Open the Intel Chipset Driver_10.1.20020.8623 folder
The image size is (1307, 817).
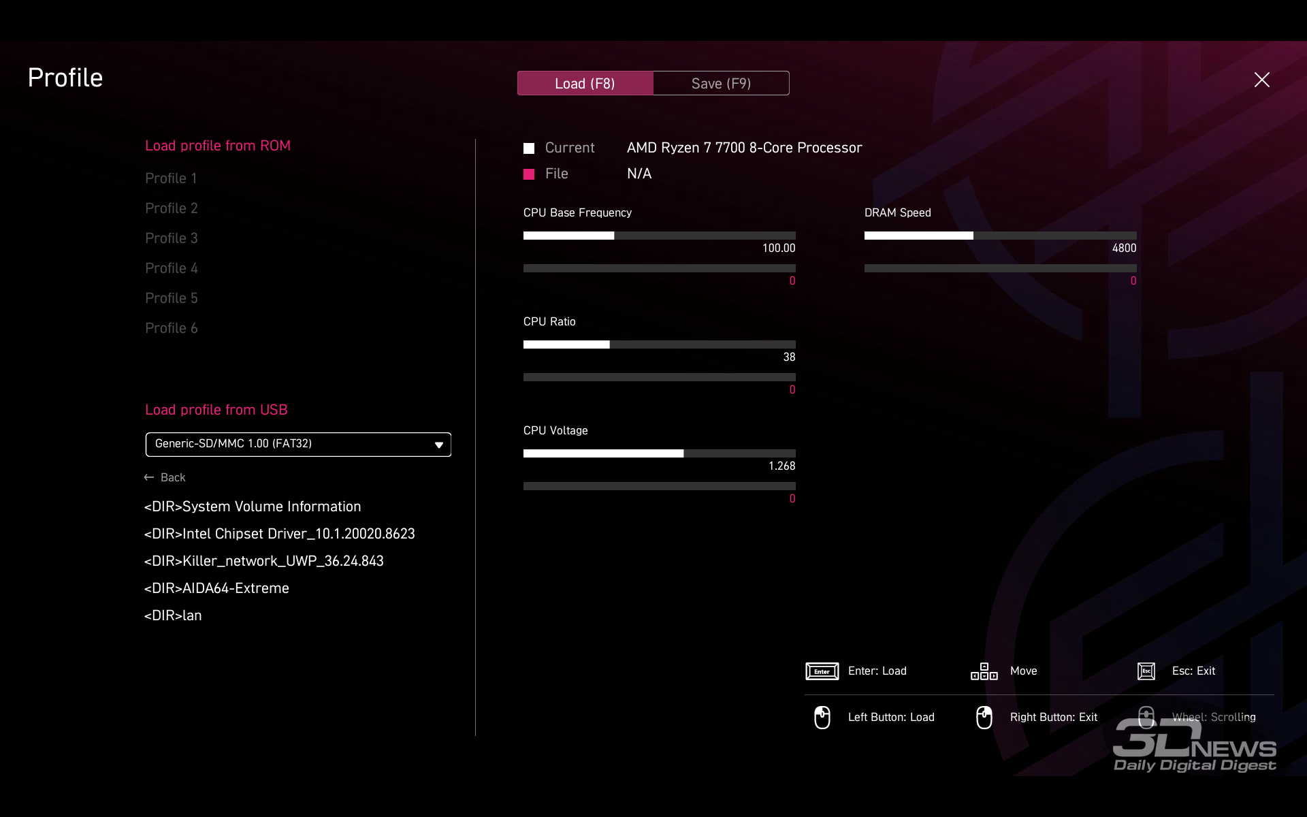tap(279, 534)
